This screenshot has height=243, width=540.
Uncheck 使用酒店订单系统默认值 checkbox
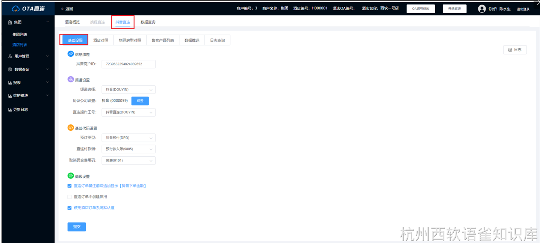point(70,208)
